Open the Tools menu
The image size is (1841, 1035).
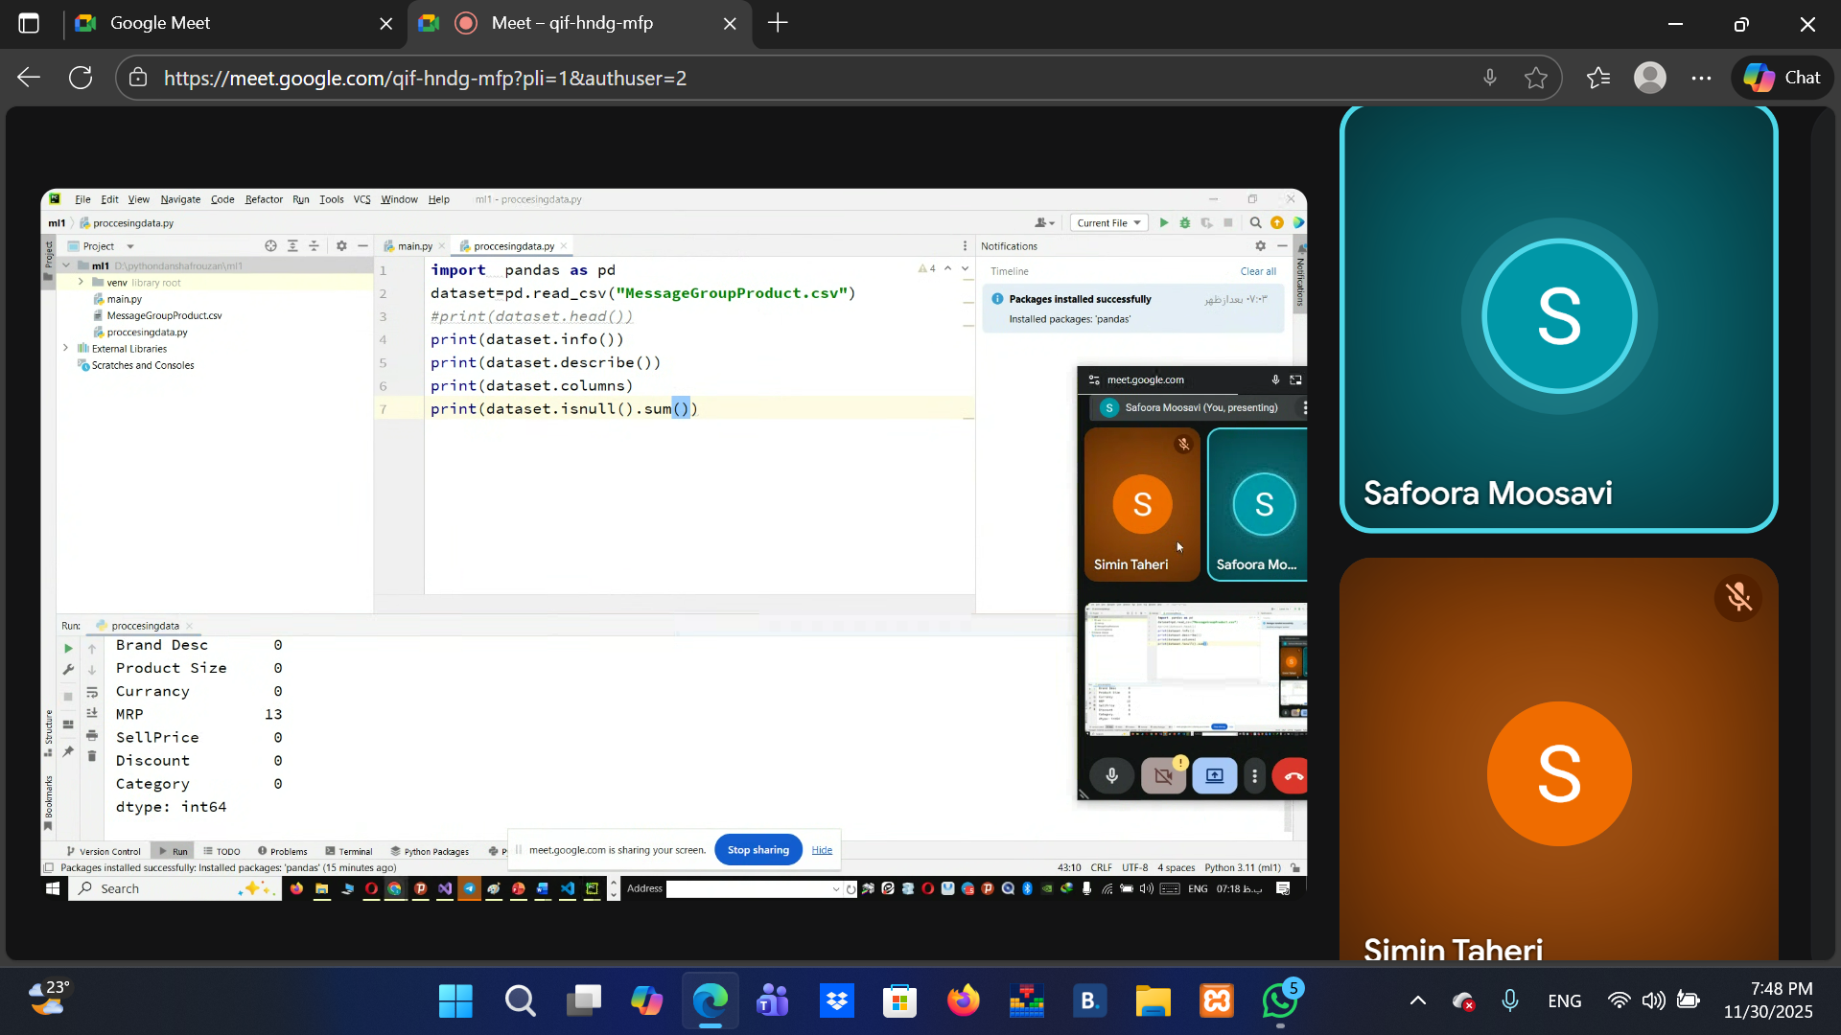pos(332,199)
